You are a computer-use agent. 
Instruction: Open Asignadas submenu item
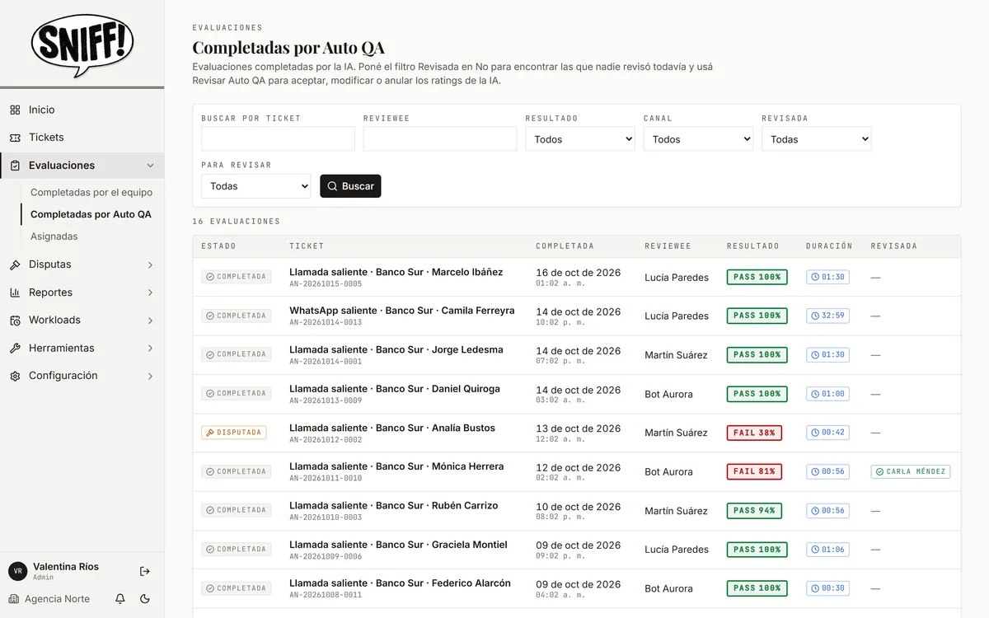pos(54,236)
